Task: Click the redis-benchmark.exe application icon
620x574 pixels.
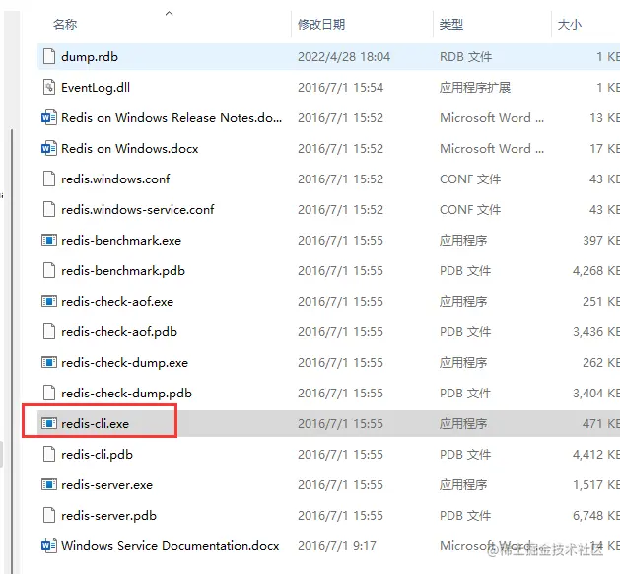Action: (x=49, y=240)
